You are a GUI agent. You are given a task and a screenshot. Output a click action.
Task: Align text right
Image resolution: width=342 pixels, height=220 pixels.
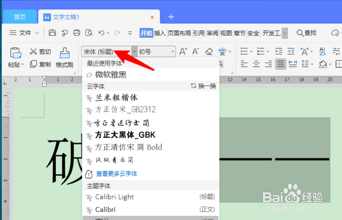[268, 64]
